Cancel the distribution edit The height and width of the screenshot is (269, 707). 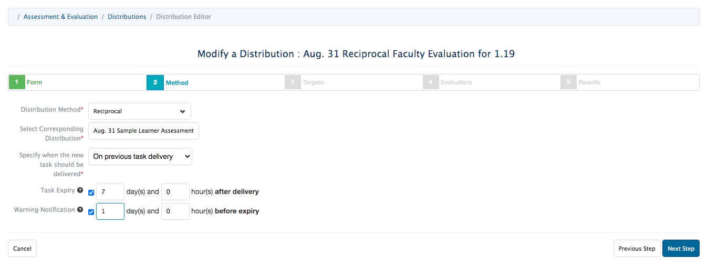pos(22,249)
